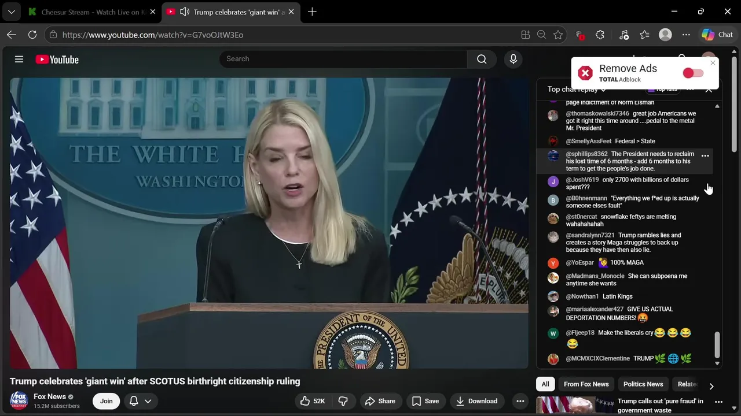The image size is (741, 416).
Task: Click the @JoshV619 chat message
Action: (624, 183)
